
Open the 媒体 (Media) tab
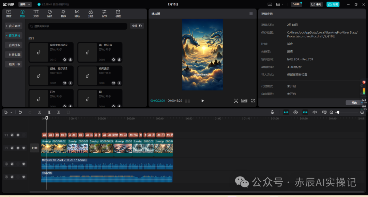click(9, 14)
